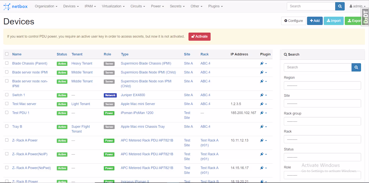The width and height of the screenshot is (369, 183).
Task: Click the Configure button
Action: 294,21
